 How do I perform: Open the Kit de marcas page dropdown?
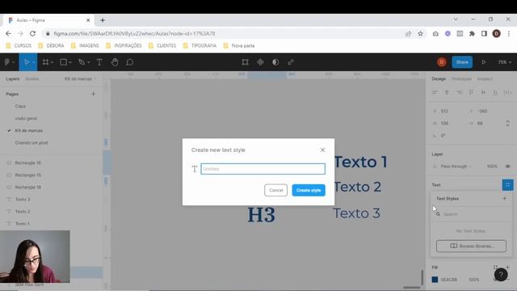81,79
